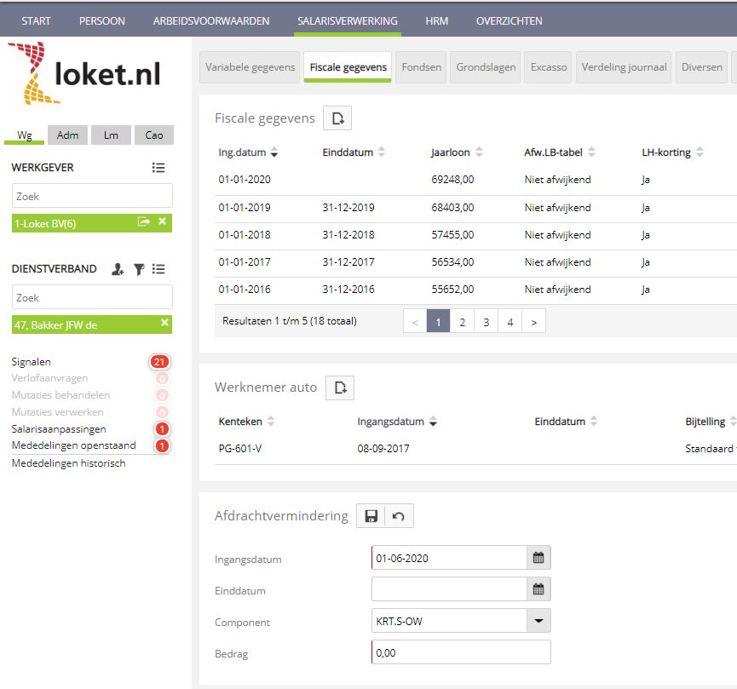Undo changes in Afdrachtvermindering

click(x=398, y=516)
